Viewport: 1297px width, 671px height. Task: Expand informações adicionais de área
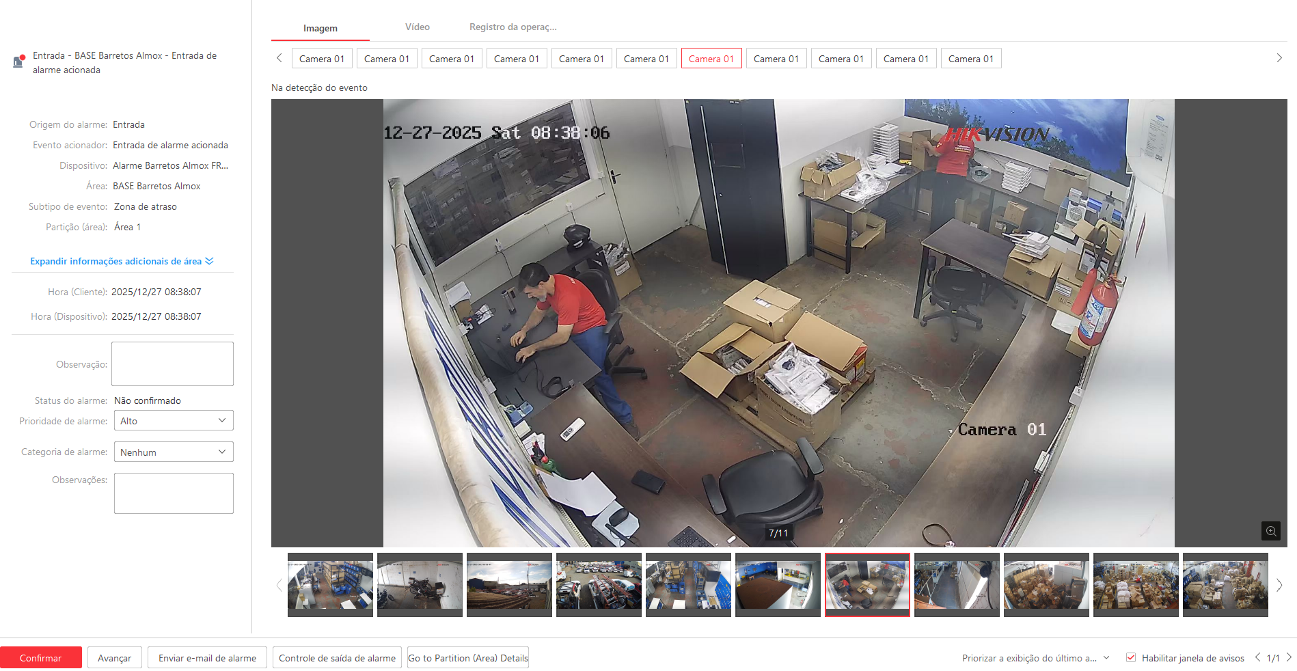(122, 261)
